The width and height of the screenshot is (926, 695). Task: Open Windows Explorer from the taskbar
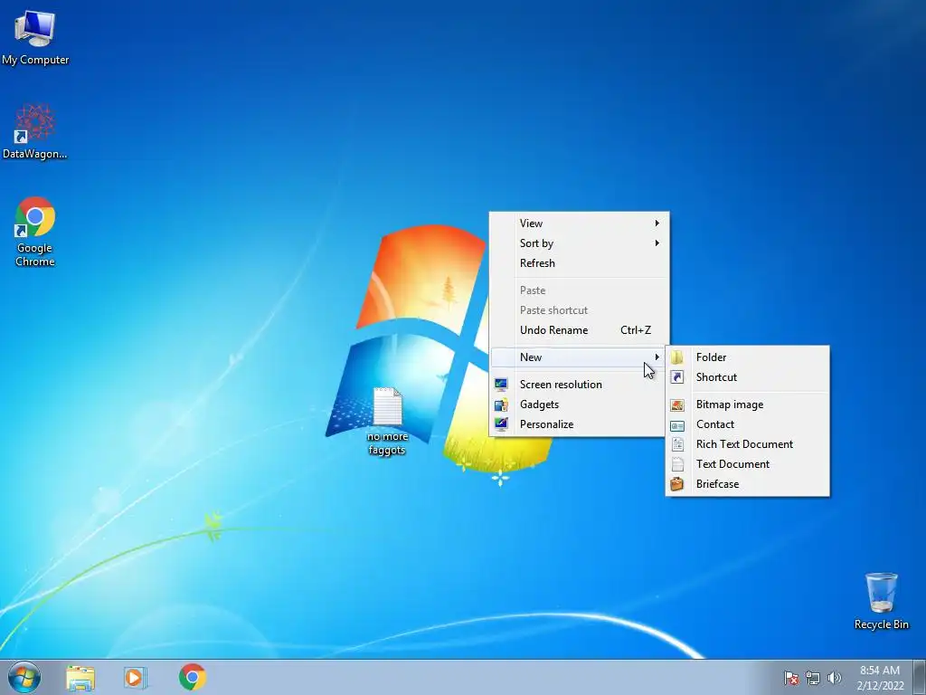(x=80, y=677)
